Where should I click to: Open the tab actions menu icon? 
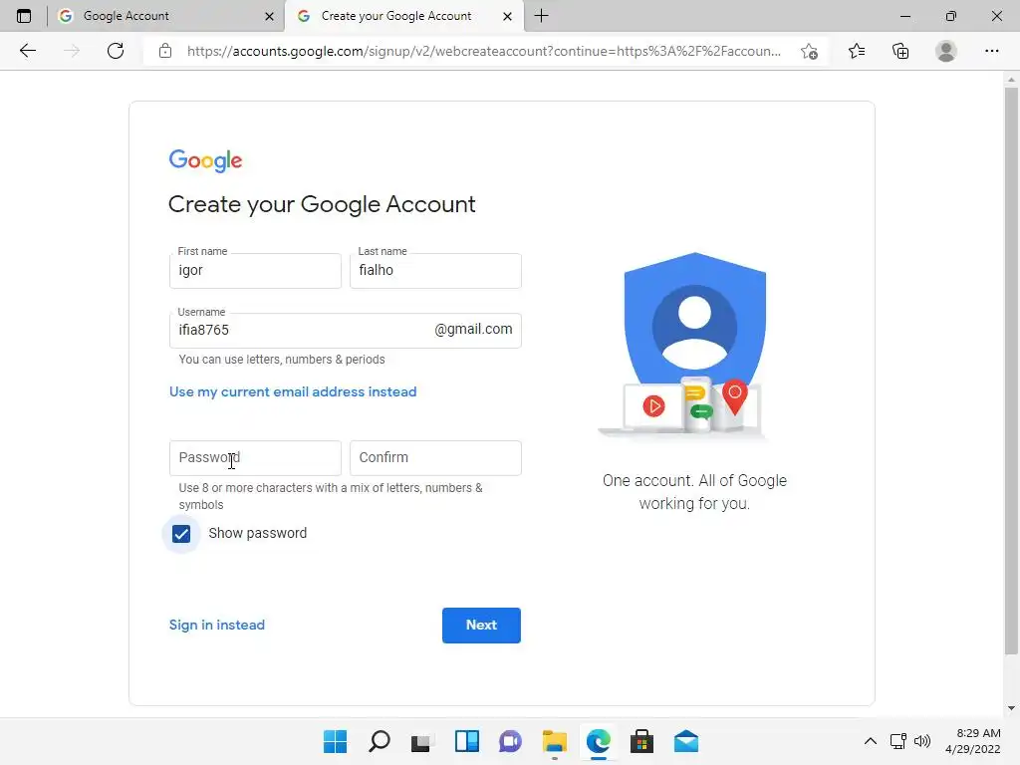(24, 16)
